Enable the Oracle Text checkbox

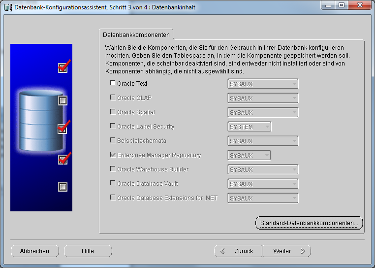coord(113,83)
